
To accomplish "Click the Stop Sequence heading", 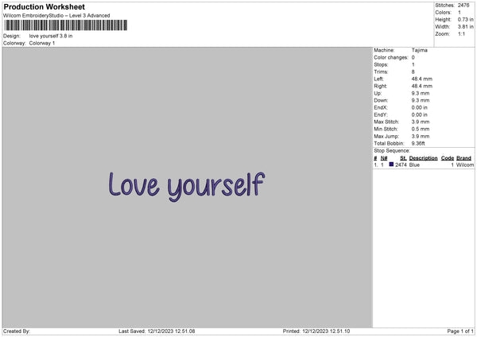I will click(x=392, y=150).
